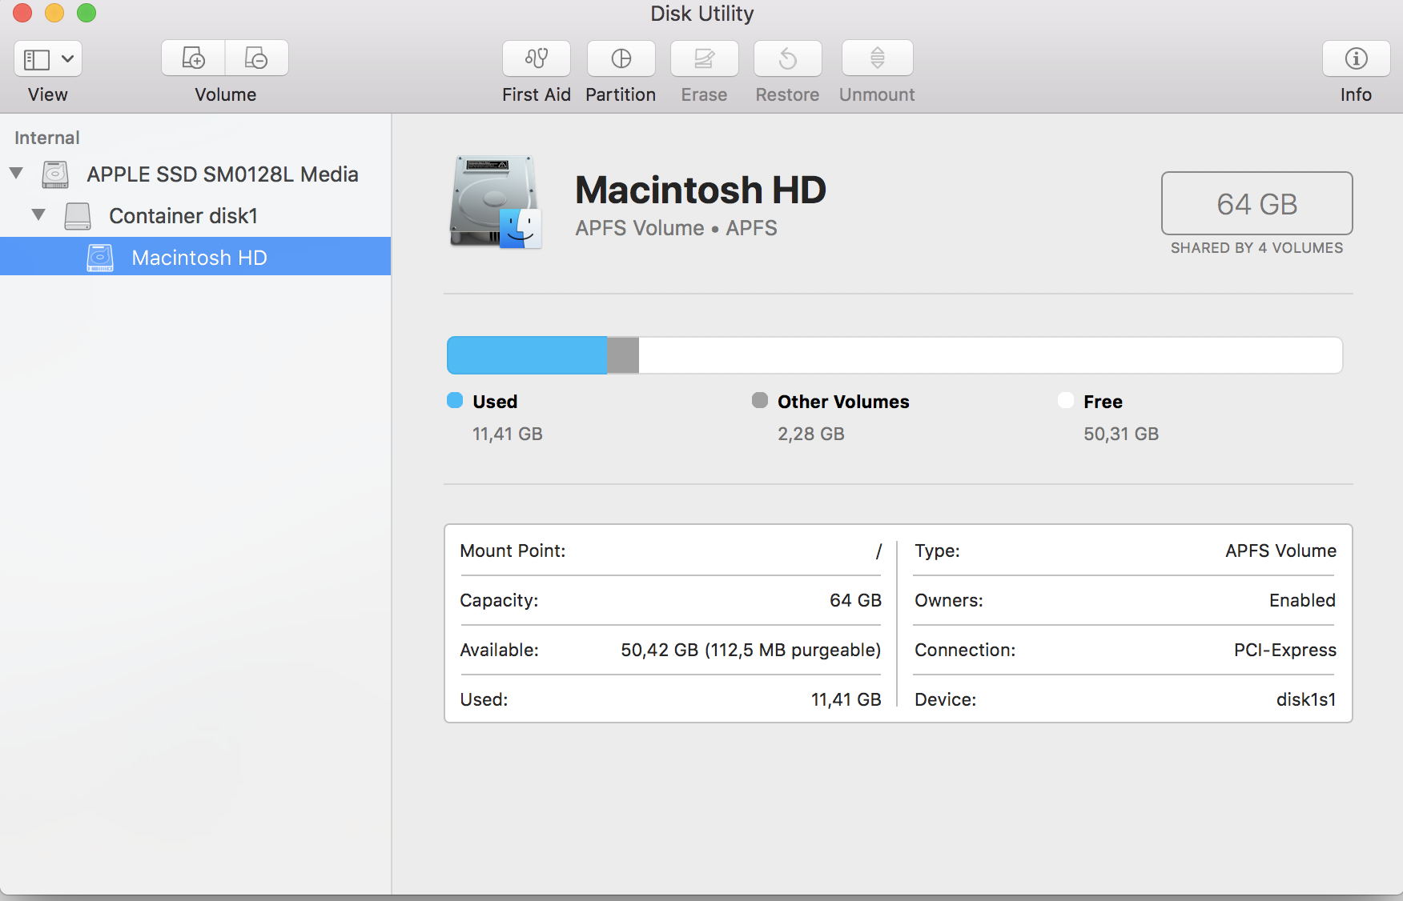Show Info for Macintosh HD
1403x901 pixels.
pyautogui.click(x=1356, y=58)
